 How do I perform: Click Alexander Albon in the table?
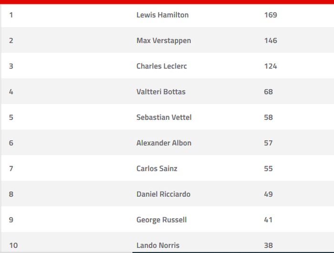(x=164, y=143)
